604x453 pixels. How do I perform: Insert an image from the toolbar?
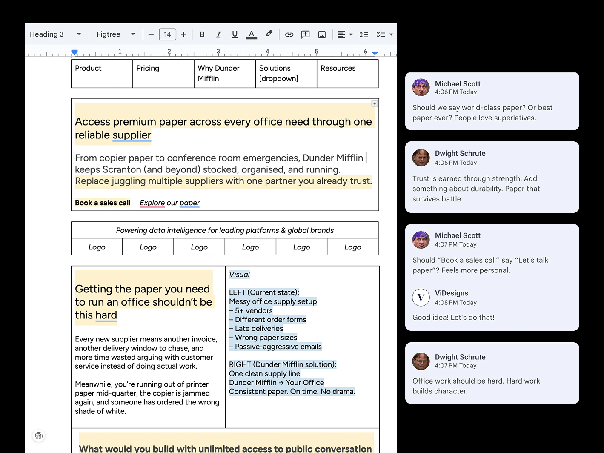click(322, 34)
